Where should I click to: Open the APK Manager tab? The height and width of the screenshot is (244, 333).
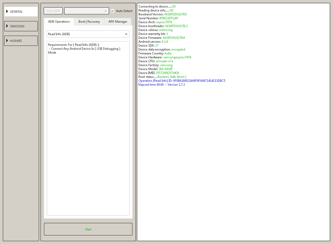118,22
